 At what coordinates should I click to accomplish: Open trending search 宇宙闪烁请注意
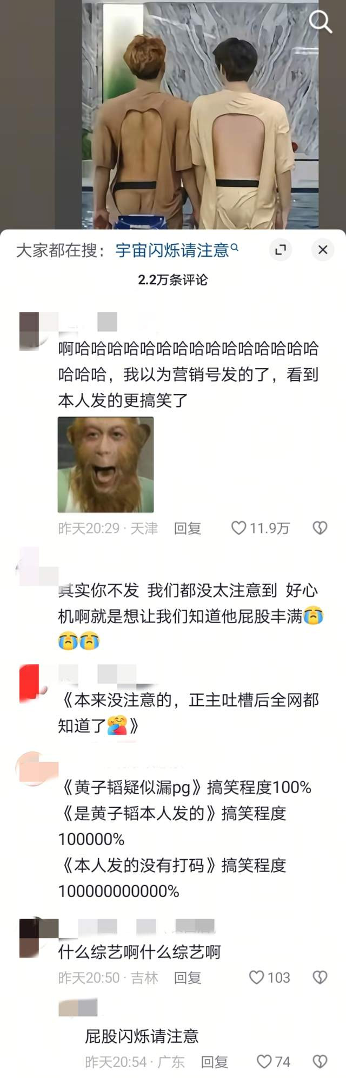click(177, 250)
